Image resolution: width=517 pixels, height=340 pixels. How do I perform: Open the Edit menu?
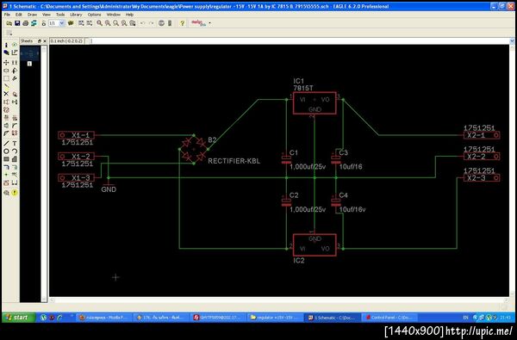(19, 15)
